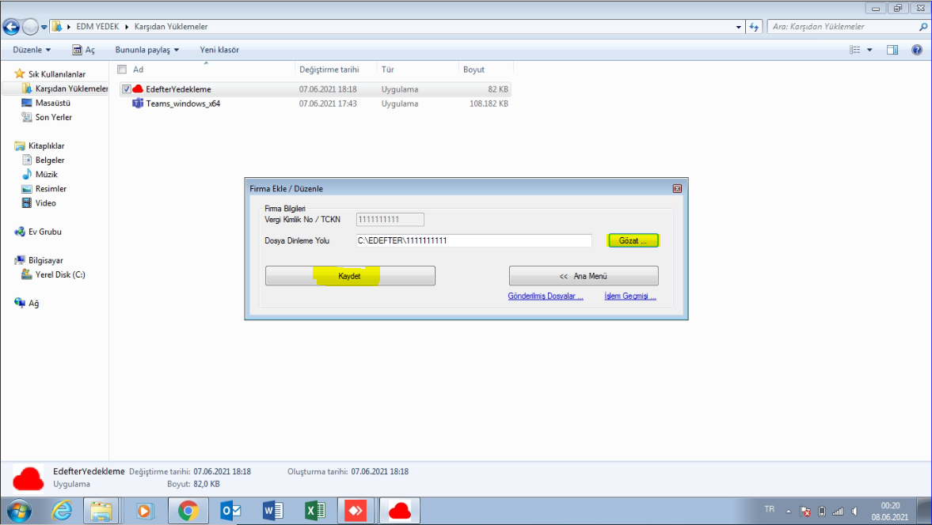This screenshot has width=932, height=525.
Task: Uncheck the EdefterYedekleme file checkbox
Action: 127,89
